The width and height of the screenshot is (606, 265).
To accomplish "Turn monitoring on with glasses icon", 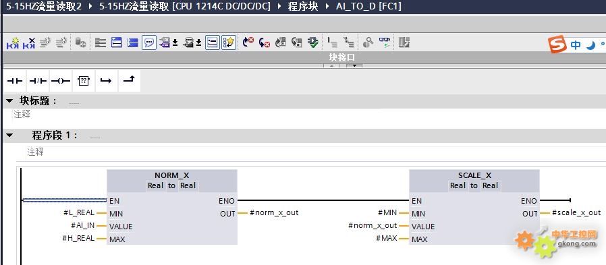I will 385,42.
